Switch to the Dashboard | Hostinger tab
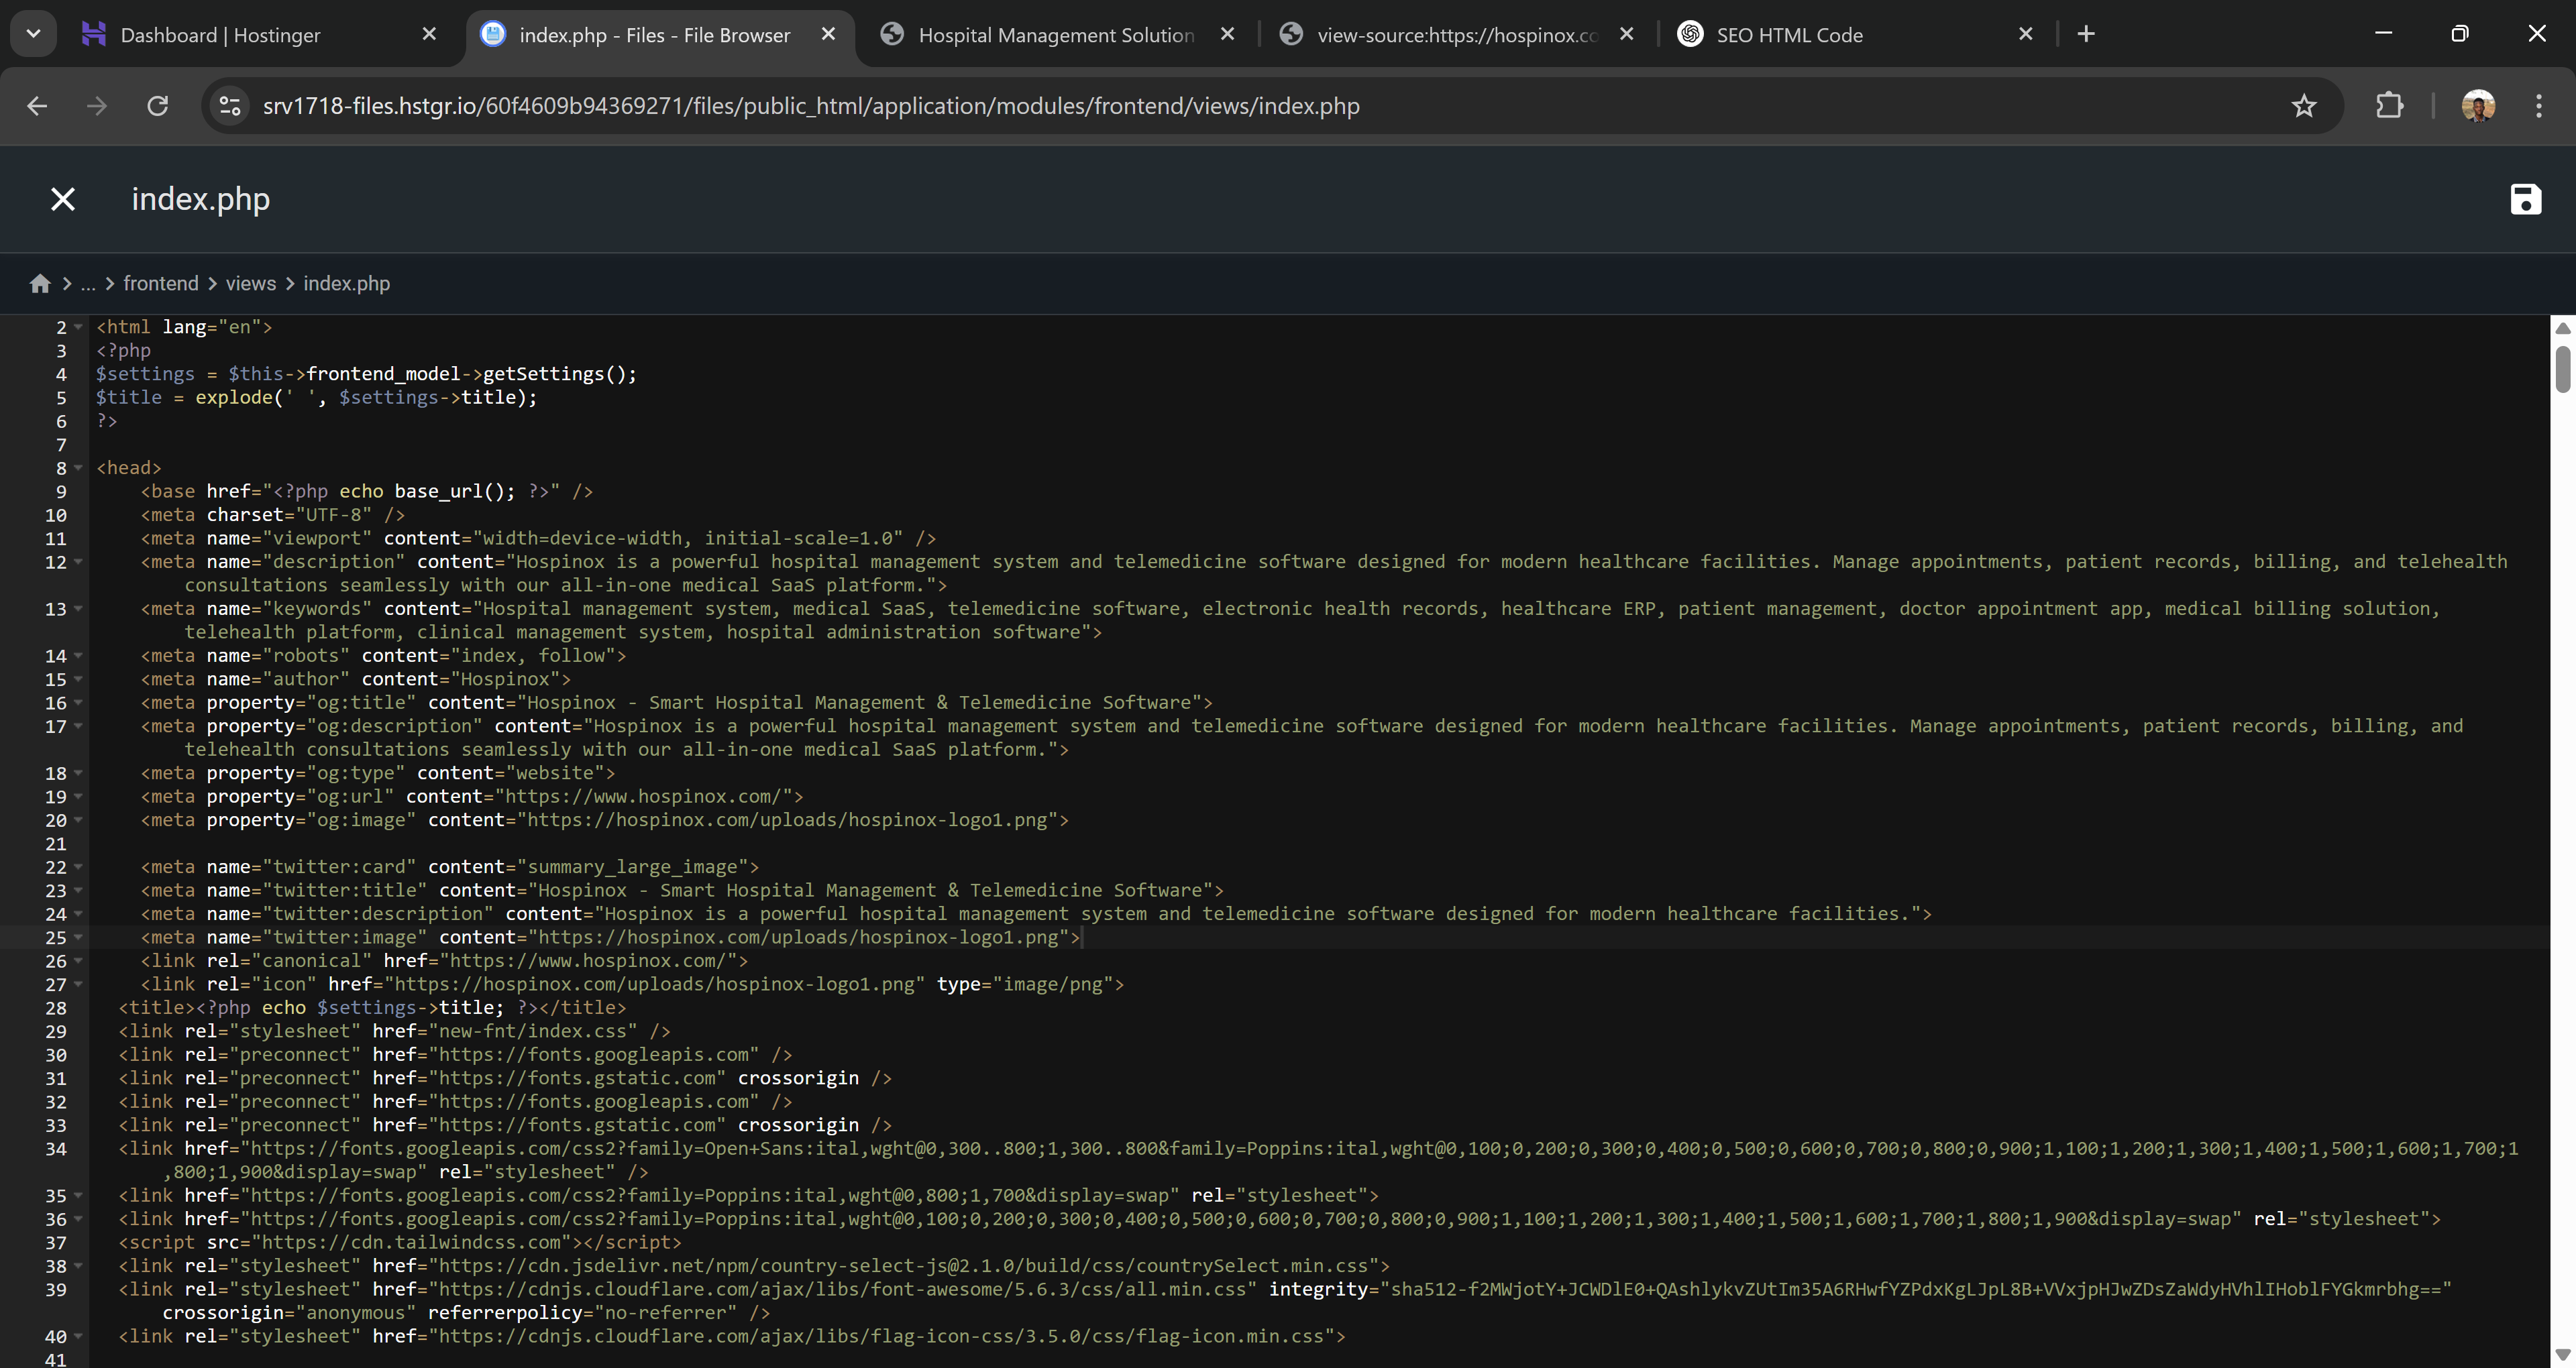Viewport: 2576px width, 1368px height. click(x=220, y=35)
